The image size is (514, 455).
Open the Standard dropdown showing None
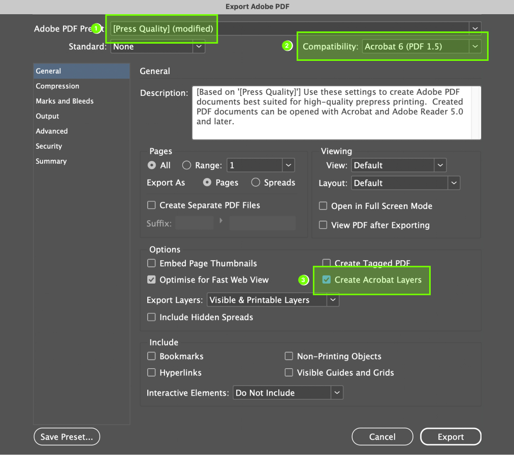pos(157,47)
